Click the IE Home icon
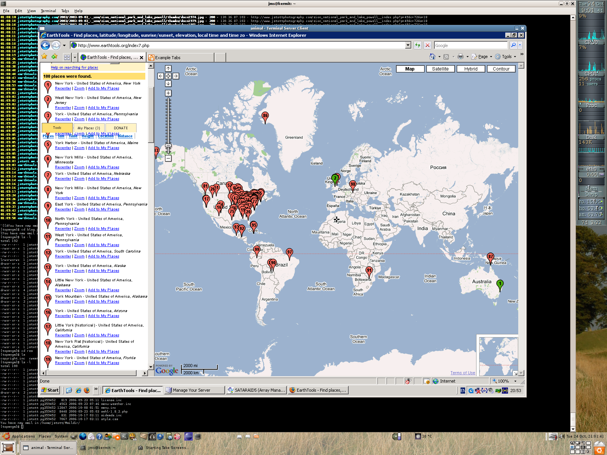Viewport: 607px width, 455px height. tap(432, 56)
